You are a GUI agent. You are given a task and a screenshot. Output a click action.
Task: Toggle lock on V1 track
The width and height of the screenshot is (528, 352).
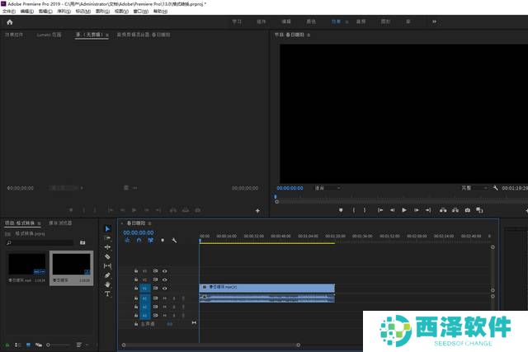click(136, 289)
